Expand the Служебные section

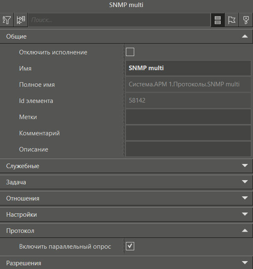126,166
